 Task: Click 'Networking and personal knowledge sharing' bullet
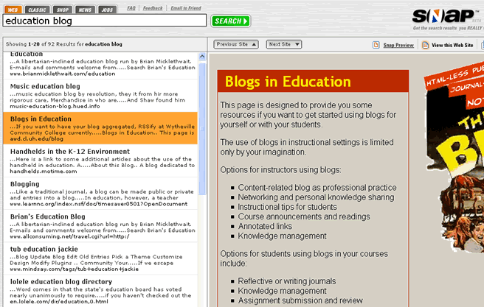click(x=316, y=197)
